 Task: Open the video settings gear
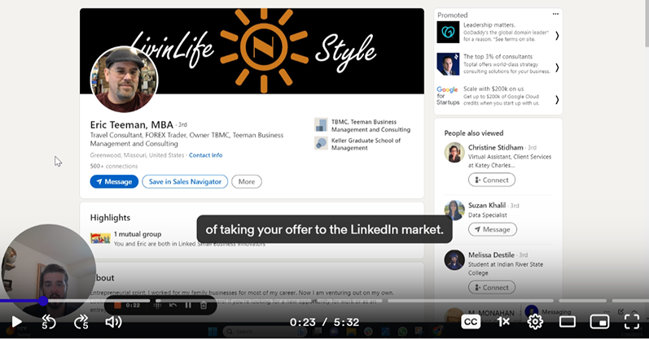[x=535, y=321]
